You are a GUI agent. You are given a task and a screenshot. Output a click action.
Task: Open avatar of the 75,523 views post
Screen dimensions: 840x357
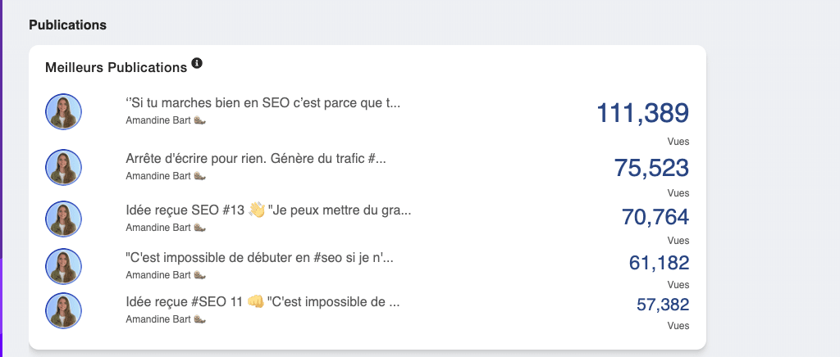[63, 167]
